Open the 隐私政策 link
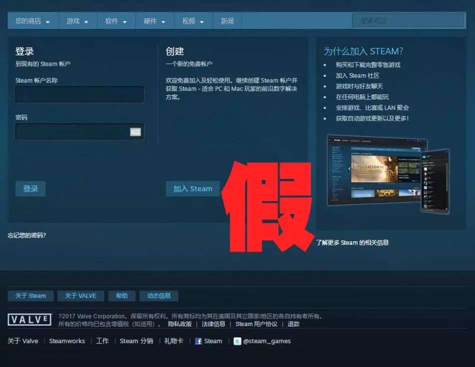This screenshot has width=475, height=367. (180, 324)
